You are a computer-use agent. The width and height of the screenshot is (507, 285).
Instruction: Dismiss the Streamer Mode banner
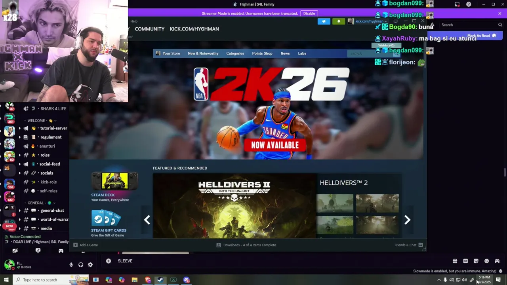[x=500, y=13]
